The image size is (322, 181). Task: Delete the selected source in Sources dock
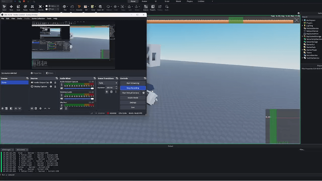tap(36, 108)
